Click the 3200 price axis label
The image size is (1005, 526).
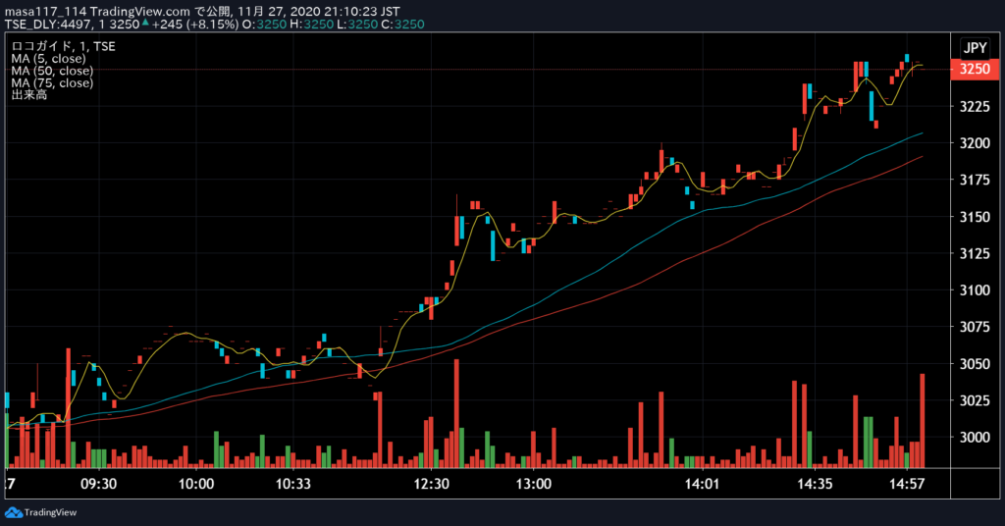pos(975,143)
